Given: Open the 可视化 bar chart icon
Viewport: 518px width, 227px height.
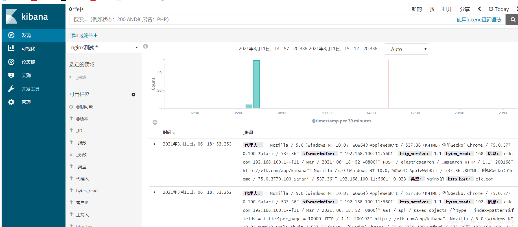Looking at the screenshot, I should pos(11,48).
